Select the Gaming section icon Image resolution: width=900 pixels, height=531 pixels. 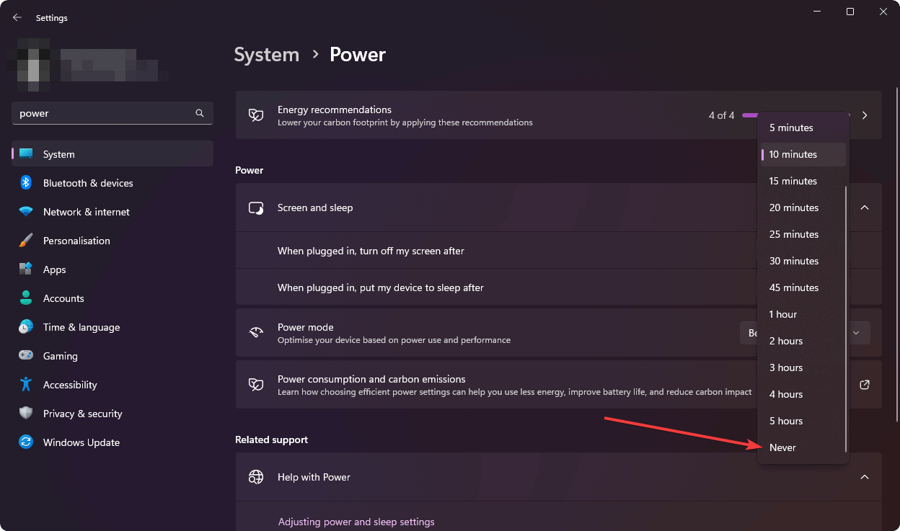click(x=26, y=355)
